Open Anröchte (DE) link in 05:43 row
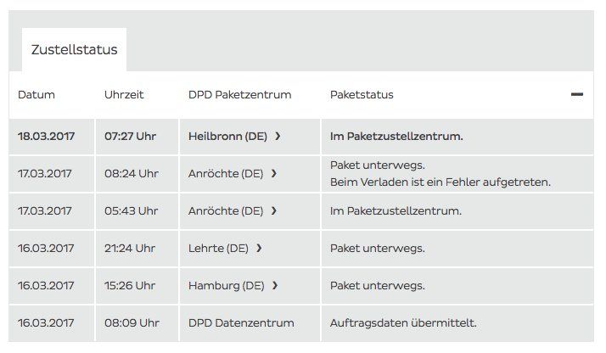 click(226, 210)
